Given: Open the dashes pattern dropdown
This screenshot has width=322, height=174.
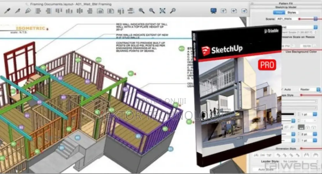Looking at the screenshot, I should point(293,121).
